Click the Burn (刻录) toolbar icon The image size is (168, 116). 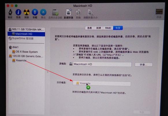pos(27,12)
